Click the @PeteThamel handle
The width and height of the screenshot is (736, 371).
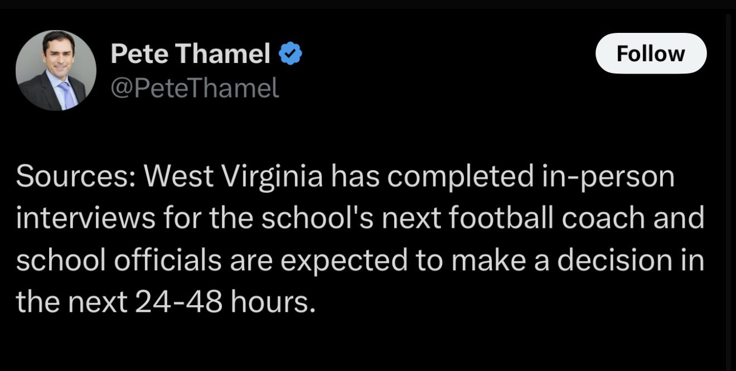pos(195,88)
